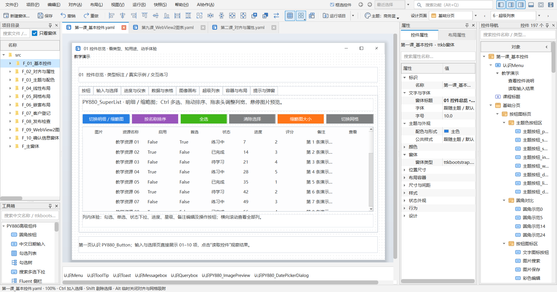Toggle the four-squares snap toolbar button
Image resolution: width=557 pixels, height=292 pixels.
pos(301,16)
